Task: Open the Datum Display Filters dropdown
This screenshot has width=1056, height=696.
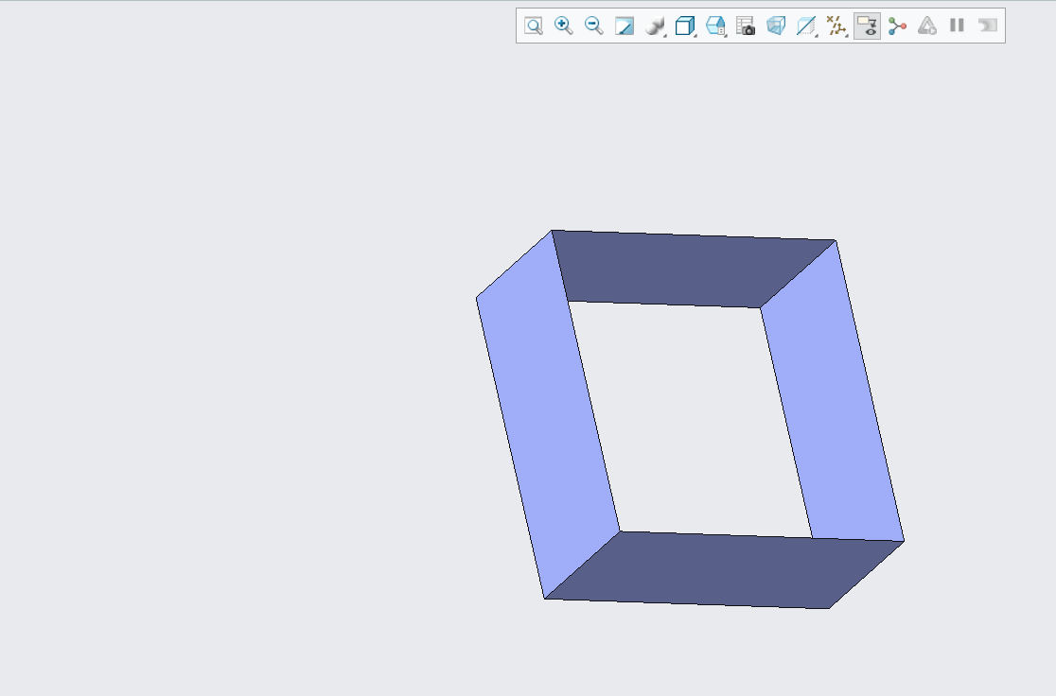Action: pos(836,26)
